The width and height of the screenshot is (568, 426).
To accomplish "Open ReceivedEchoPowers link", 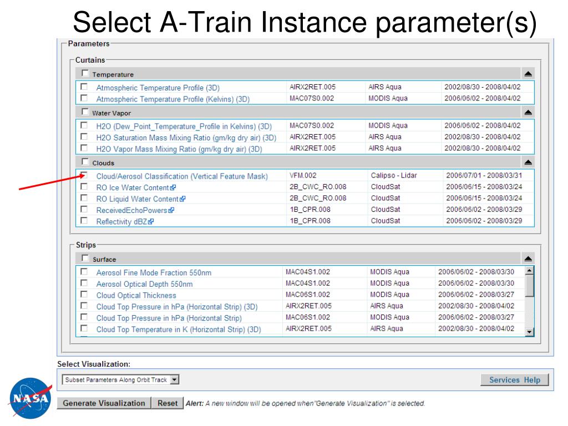I will 132,210.
